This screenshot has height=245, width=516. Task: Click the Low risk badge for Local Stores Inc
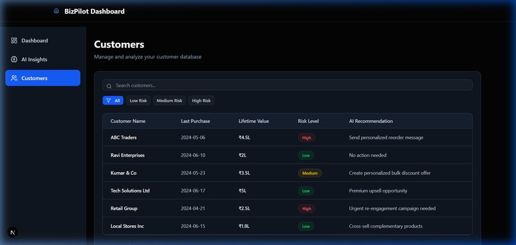[306, 226]
